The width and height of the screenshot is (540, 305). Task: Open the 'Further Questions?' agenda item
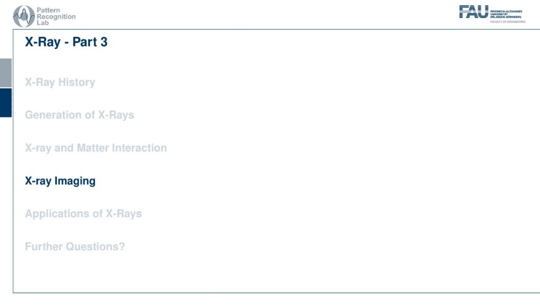pyautogui.click(x=75, y=246)
